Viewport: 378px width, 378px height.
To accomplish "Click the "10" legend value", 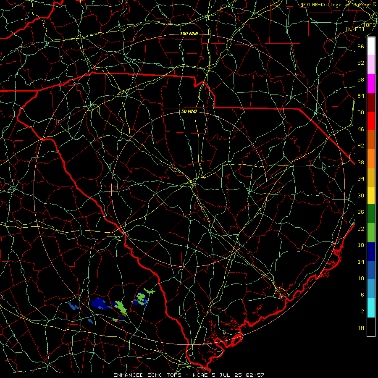I will (x=361, y=278).
